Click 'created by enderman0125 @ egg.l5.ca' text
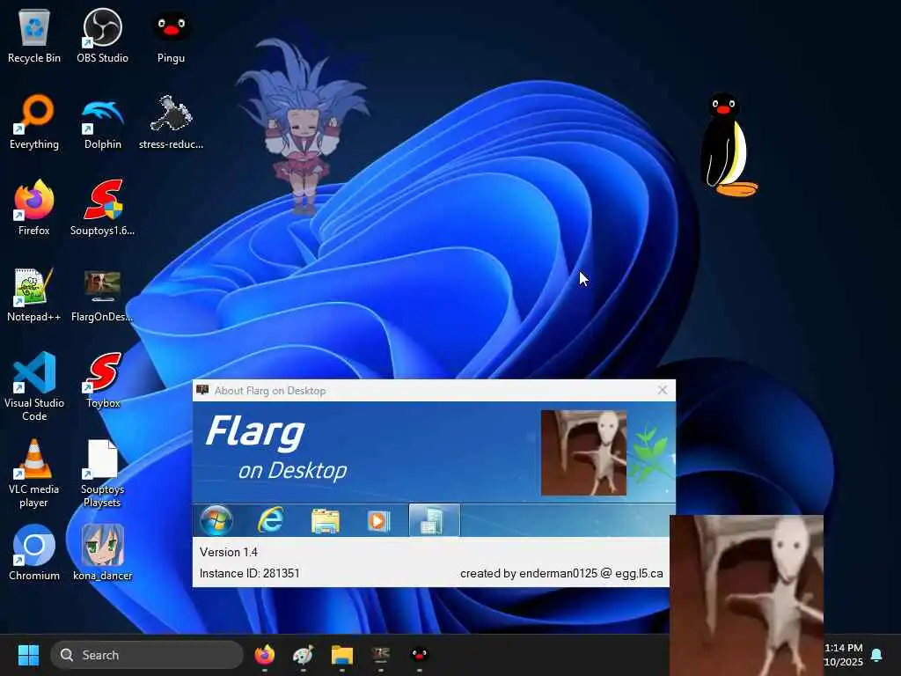 pos(561,573)
